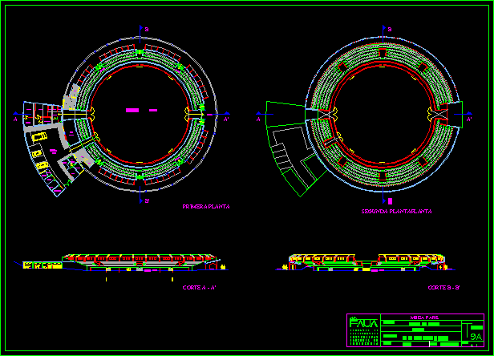
Task: Select bottom B' section arrow on first plan
Action: pyautogui.click(x=141, y=200)
